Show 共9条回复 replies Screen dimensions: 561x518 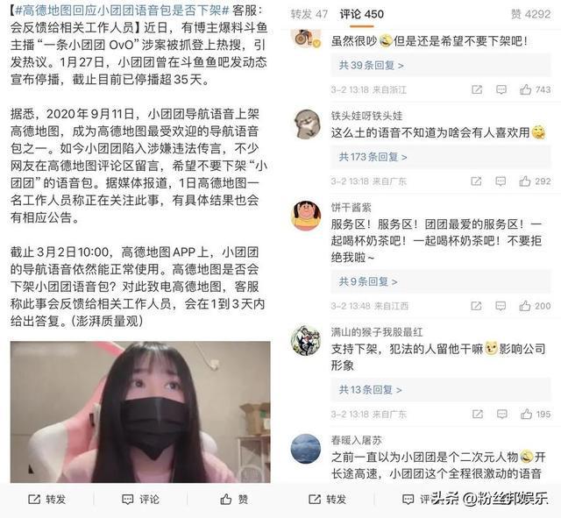click(368, 281)
